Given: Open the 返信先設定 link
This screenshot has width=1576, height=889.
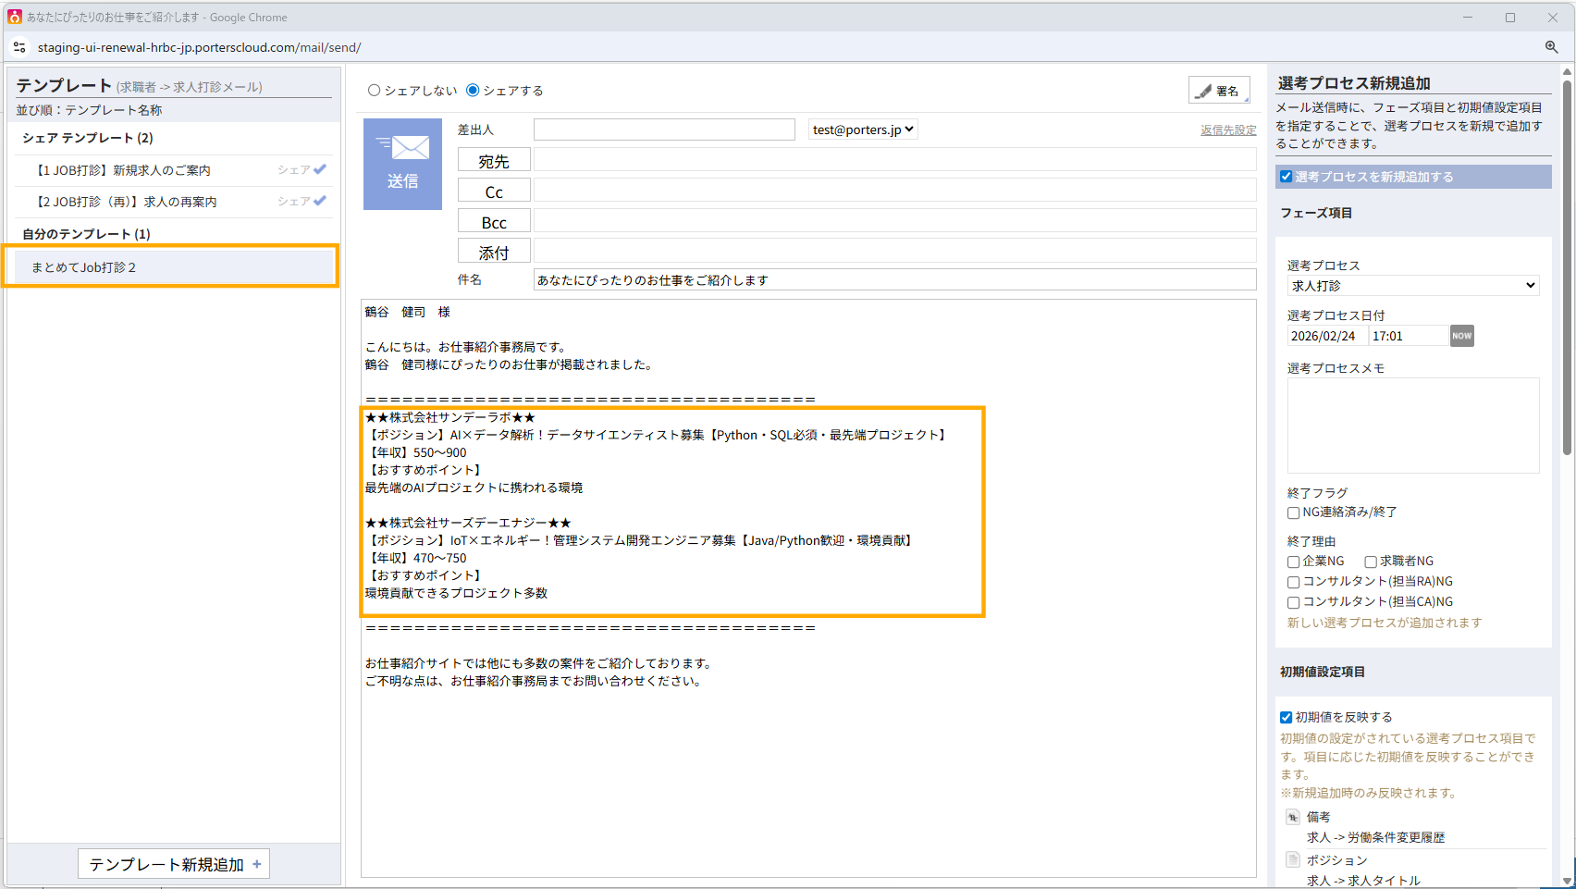Looking at the screenshot, I should pos(1227,130).
